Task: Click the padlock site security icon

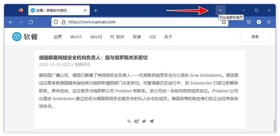Action: (x=63, y=22)
